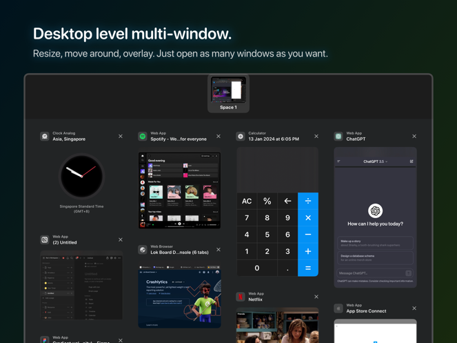Click the 'Spotify - We...for everyone' title
This screenshot has width=457, height=343.
179,139
